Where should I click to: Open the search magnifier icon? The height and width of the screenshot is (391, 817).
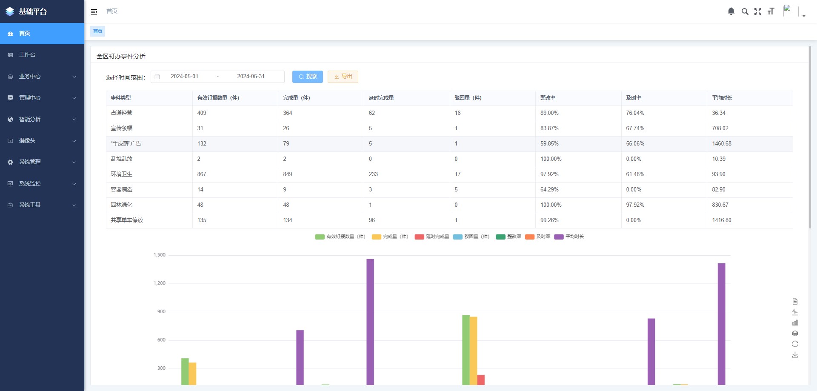tap(745, 11)
